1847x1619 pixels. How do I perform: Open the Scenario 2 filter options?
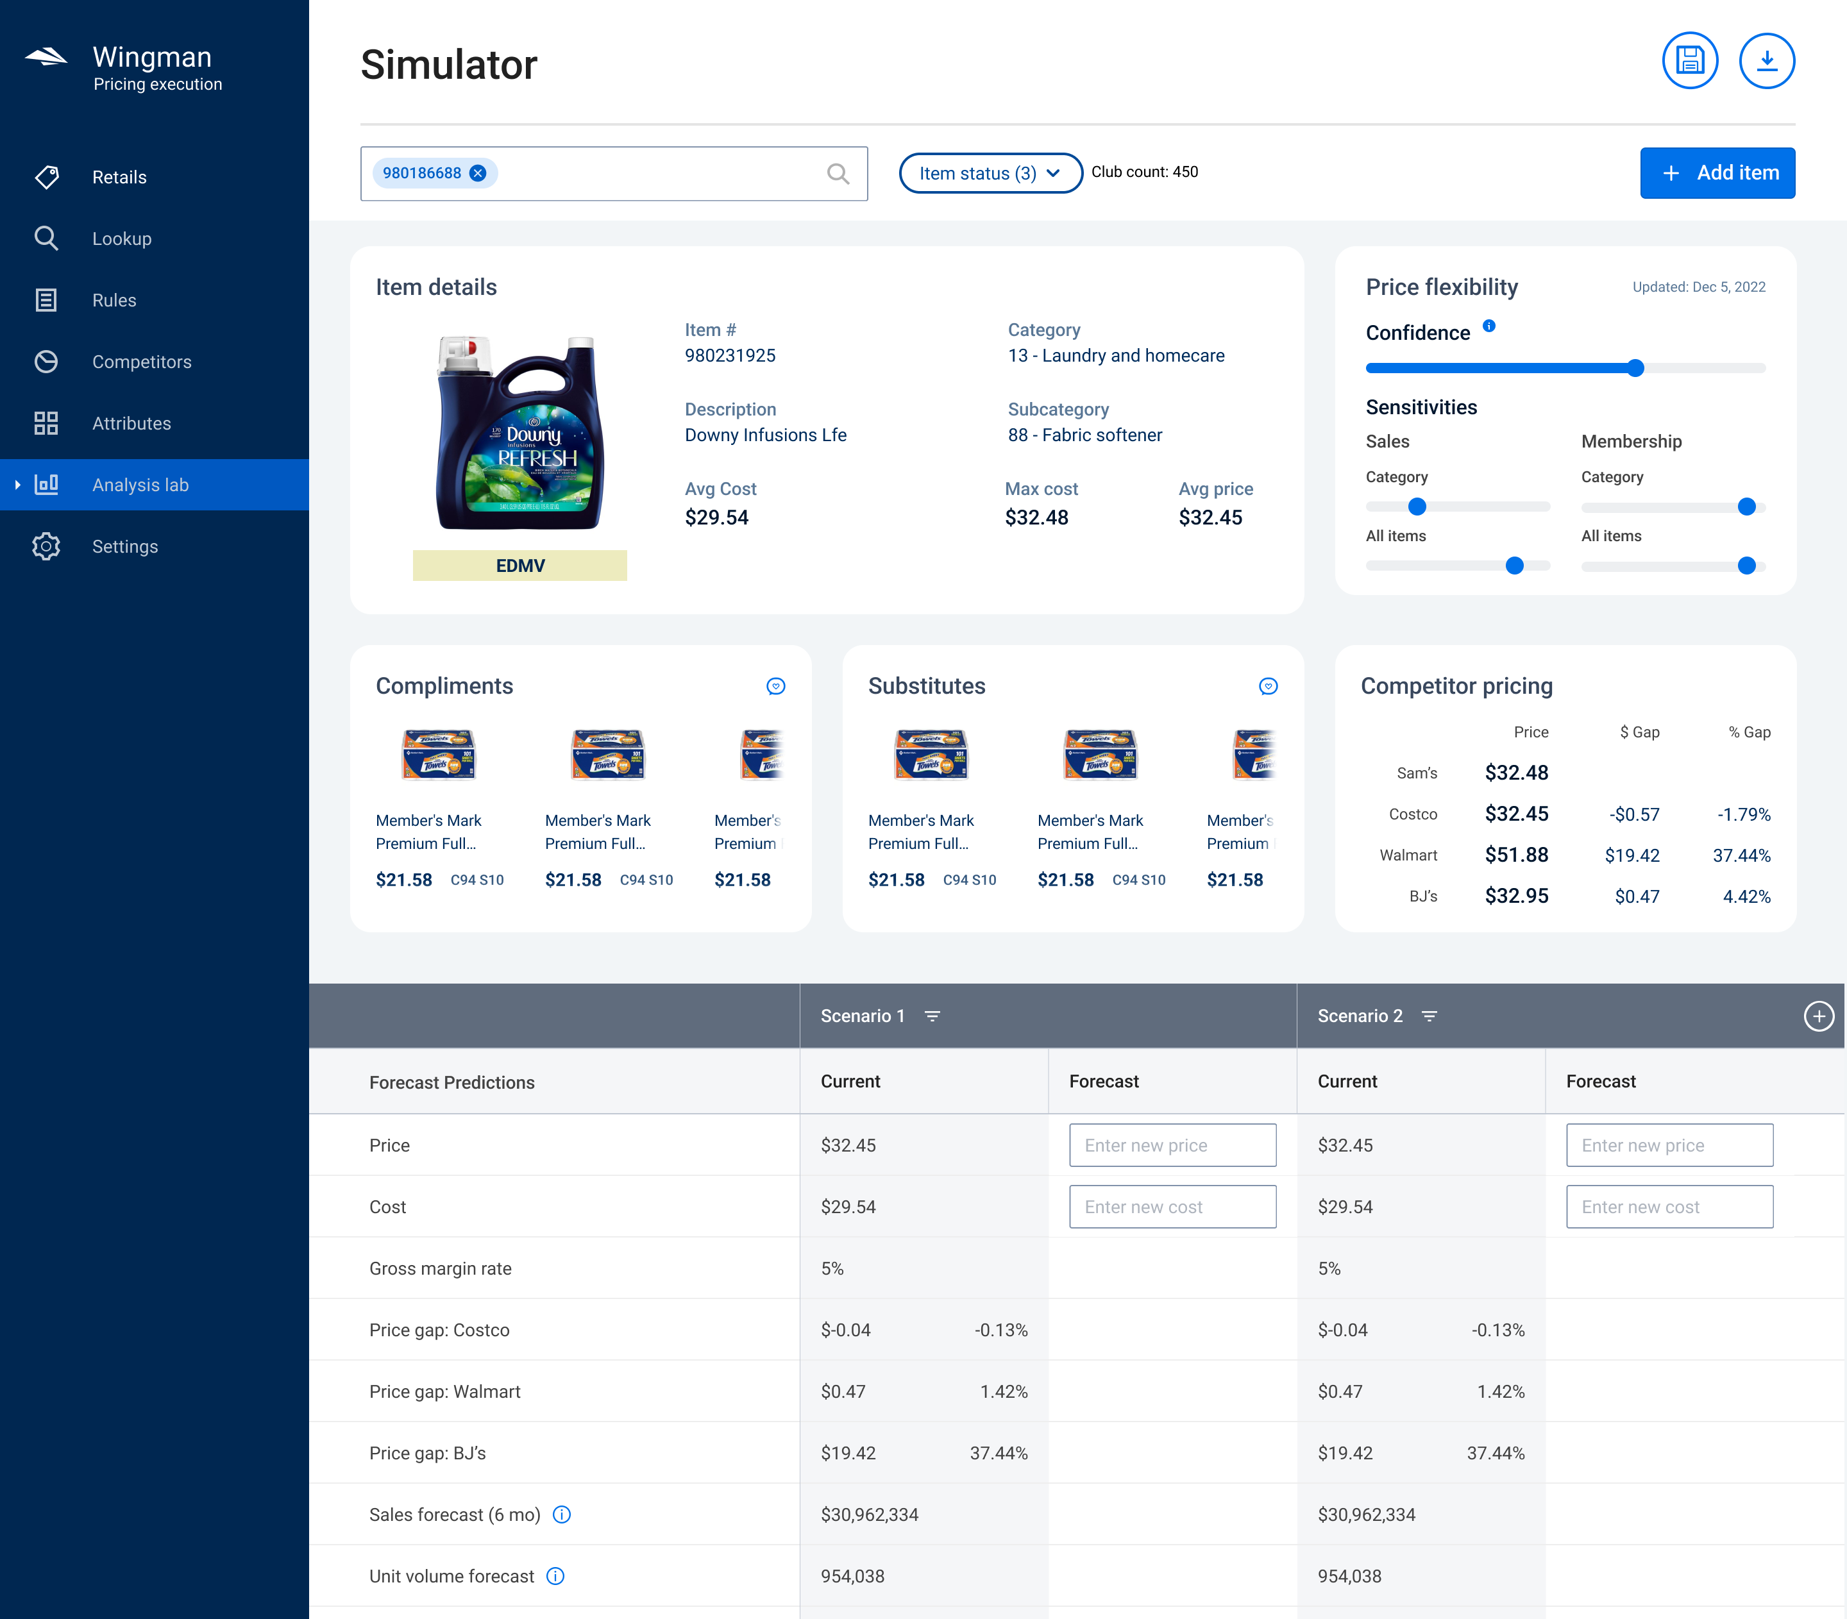1430,1016
